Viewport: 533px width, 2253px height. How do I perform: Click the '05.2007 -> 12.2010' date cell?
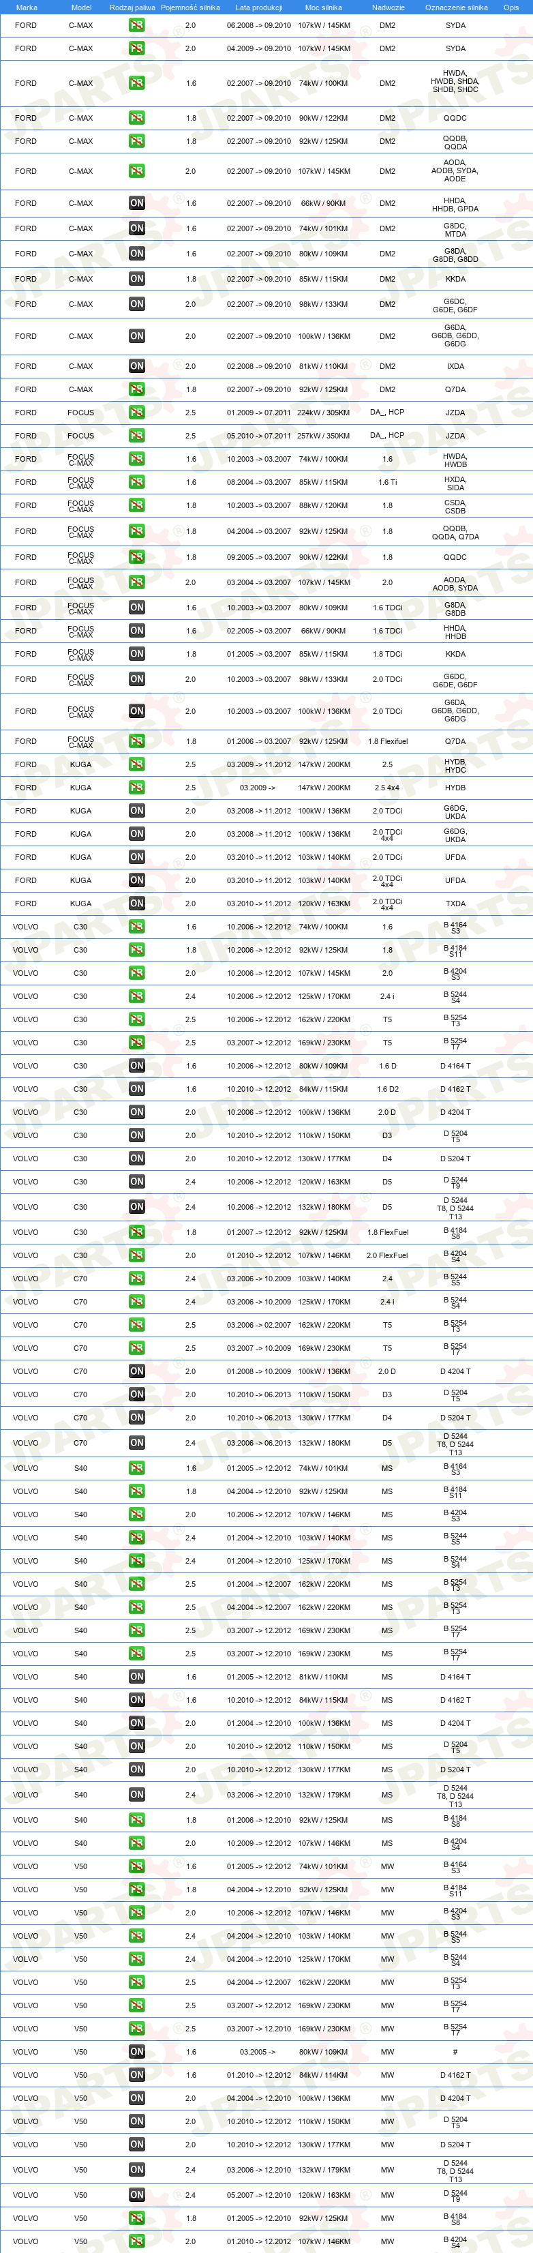(x=258, y=2195)
